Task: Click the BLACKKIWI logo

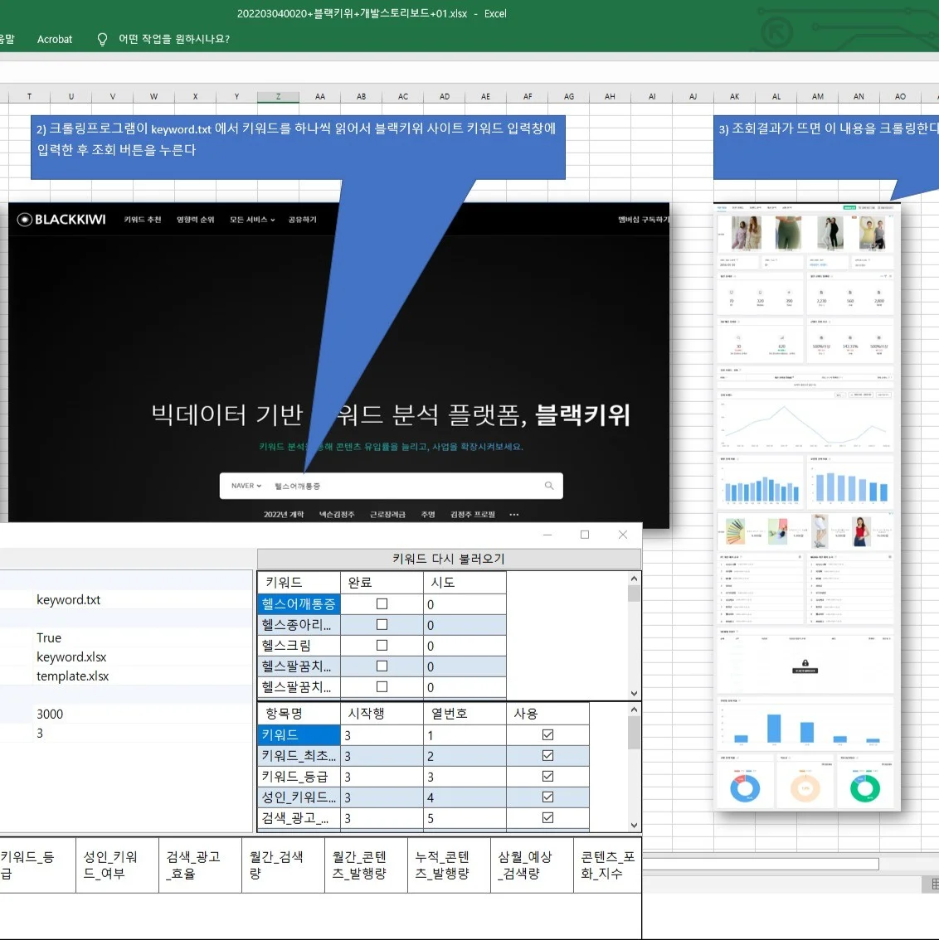Action: [62, 220]
